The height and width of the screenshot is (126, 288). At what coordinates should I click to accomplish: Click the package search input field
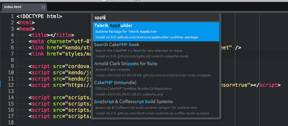click(156, 18)
